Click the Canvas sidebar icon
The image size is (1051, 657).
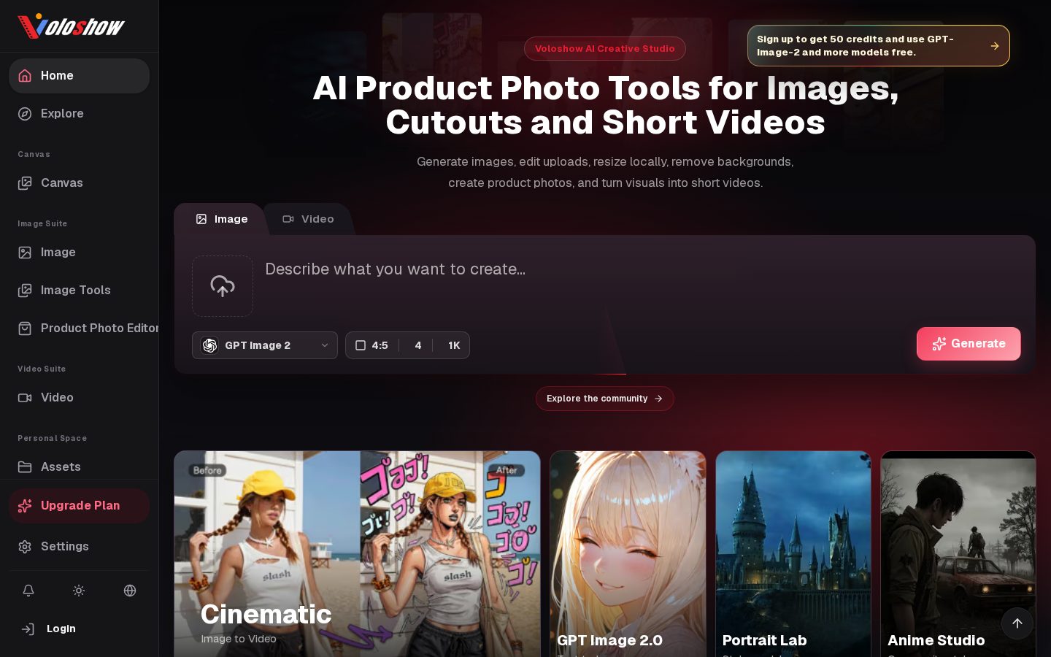pos(25,182)
